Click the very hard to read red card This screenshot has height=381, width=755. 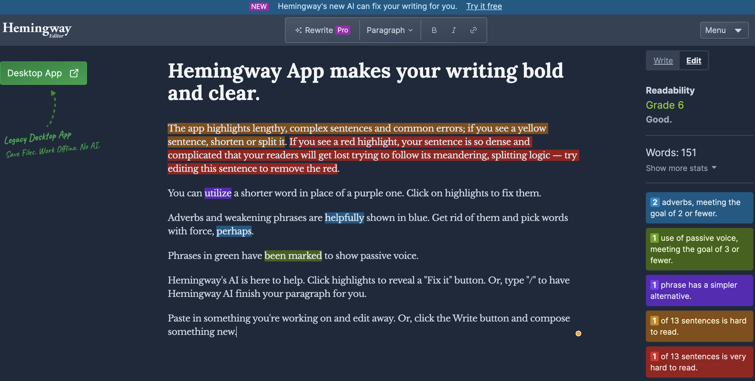(x=699, y=362)
